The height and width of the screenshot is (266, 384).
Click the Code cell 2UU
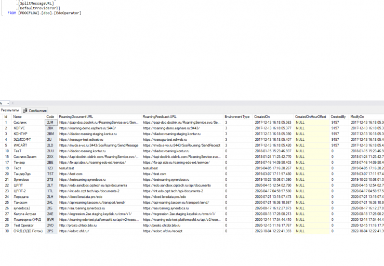(51, 151)
